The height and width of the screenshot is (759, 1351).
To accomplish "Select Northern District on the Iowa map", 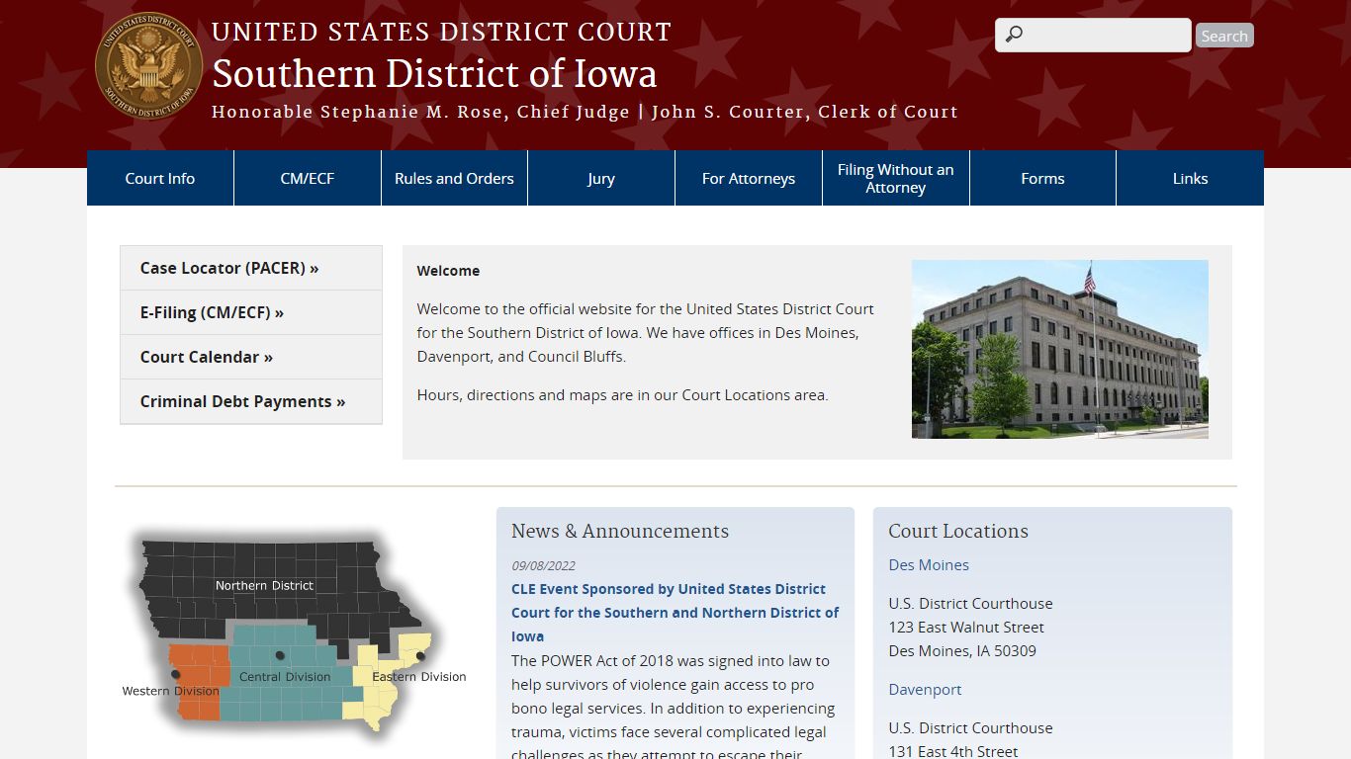I will click(264, 585).
